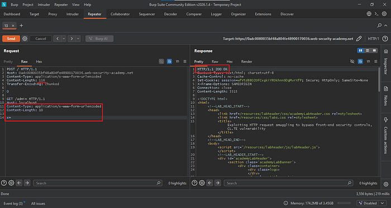Open Repeater help question mark icon
The height and width of the screenshot is (208, 391).
(385, 38)
